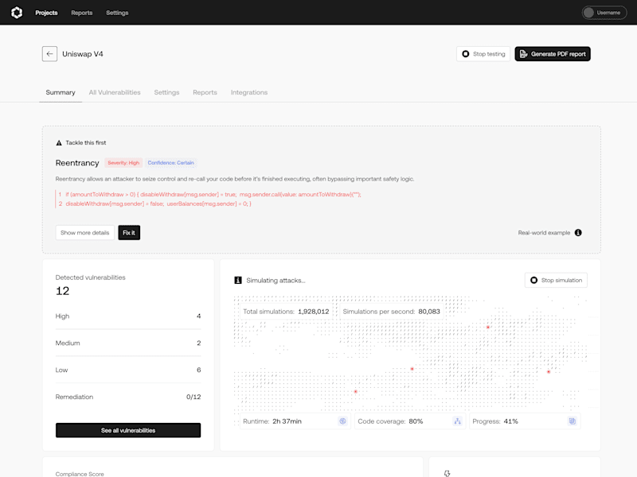
Task: Open the Real-world example info icon
Action: coord(578,232)
